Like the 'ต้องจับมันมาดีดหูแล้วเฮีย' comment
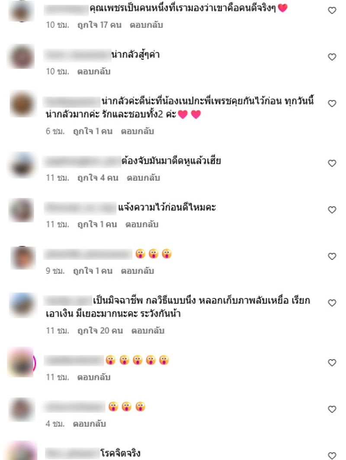The image size is (346, 460). point(332,163)
